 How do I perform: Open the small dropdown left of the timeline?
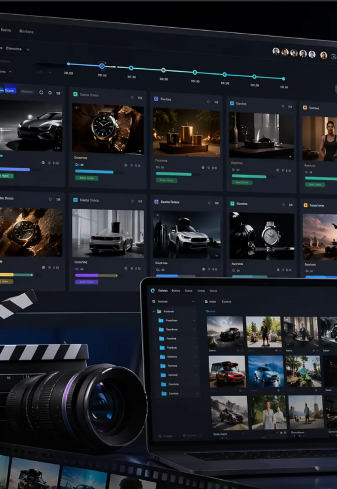click(x=6, y=71)
